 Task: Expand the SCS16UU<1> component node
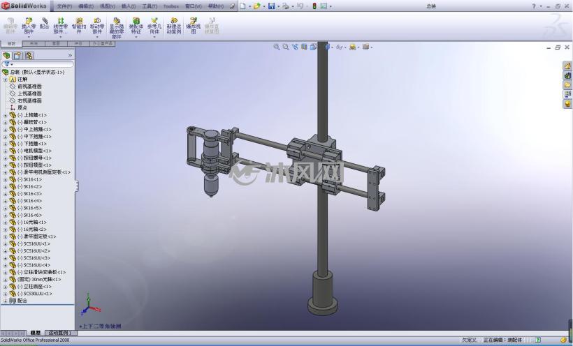pos(5,244)
